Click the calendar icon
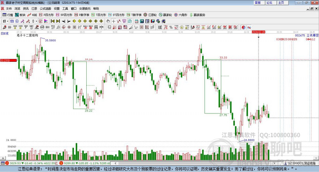Screen dimensions: 319x172 (136, 21)
